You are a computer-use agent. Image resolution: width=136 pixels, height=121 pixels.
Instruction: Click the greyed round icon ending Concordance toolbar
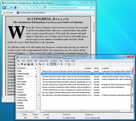pyautogui.click(x=74, y=64)
